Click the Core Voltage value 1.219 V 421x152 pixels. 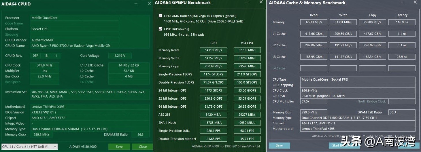[120, 56]
